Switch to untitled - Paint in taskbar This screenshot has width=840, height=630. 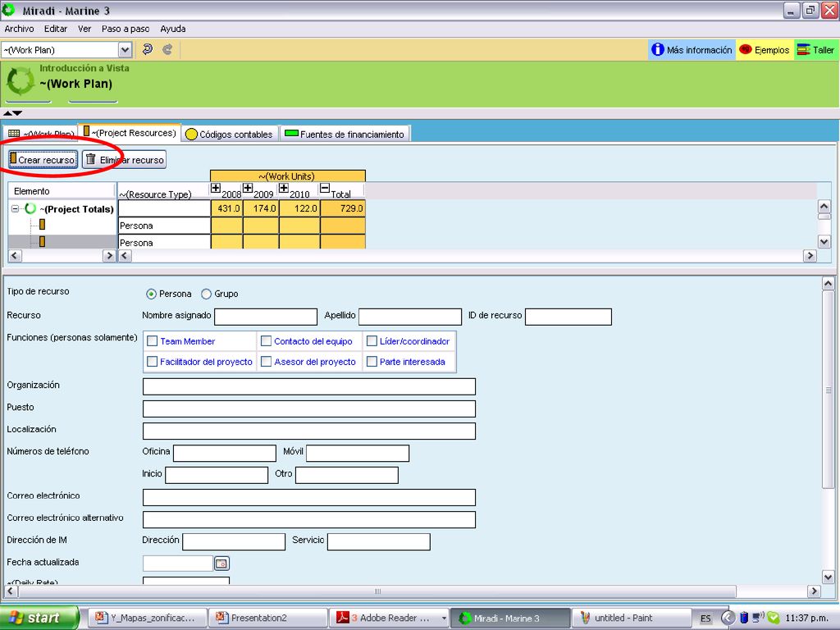point(631,618)
